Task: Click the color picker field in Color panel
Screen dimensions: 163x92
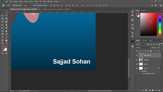Action: click(148, 25)
